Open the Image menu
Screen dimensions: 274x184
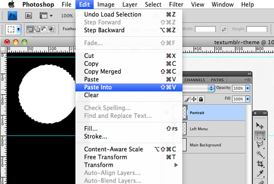[106, 4]
